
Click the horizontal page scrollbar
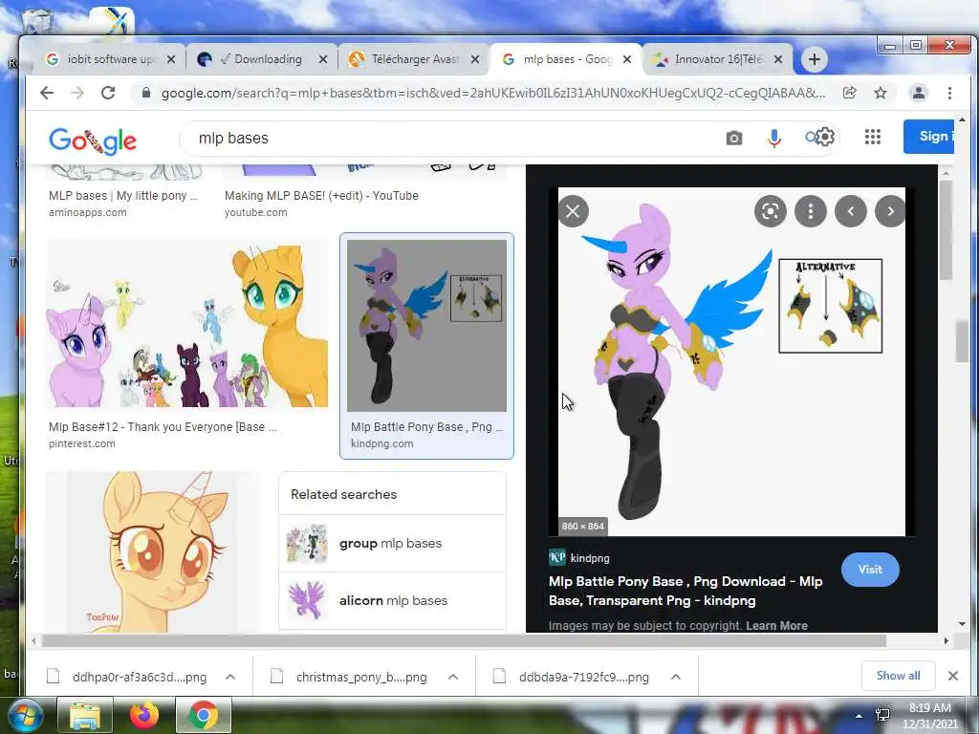[x=464, y=641]
